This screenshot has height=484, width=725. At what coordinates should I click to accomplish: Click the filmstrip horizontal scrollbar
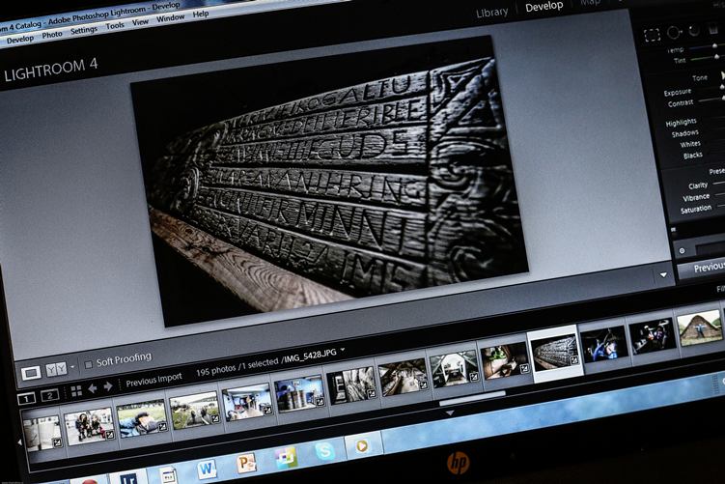tap(472, 398)
